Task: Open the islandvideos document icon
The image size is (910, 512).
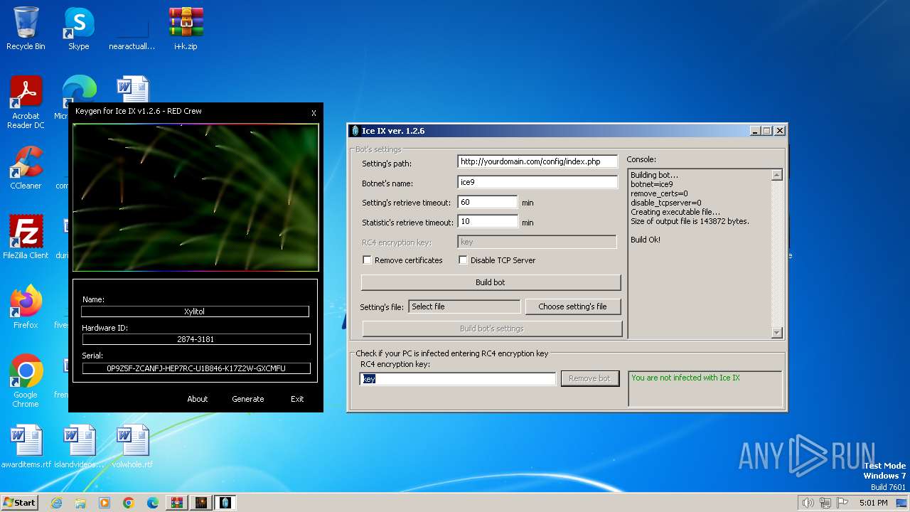Action: pos(79,446)
